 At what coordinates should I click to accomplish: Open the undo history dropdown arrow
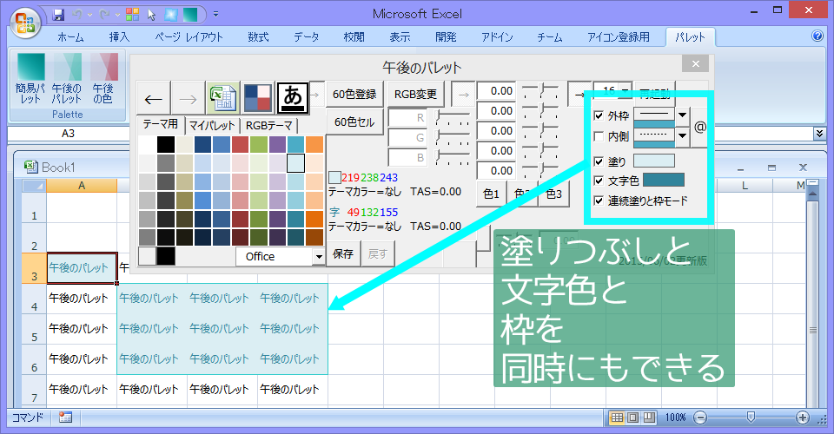89,15
